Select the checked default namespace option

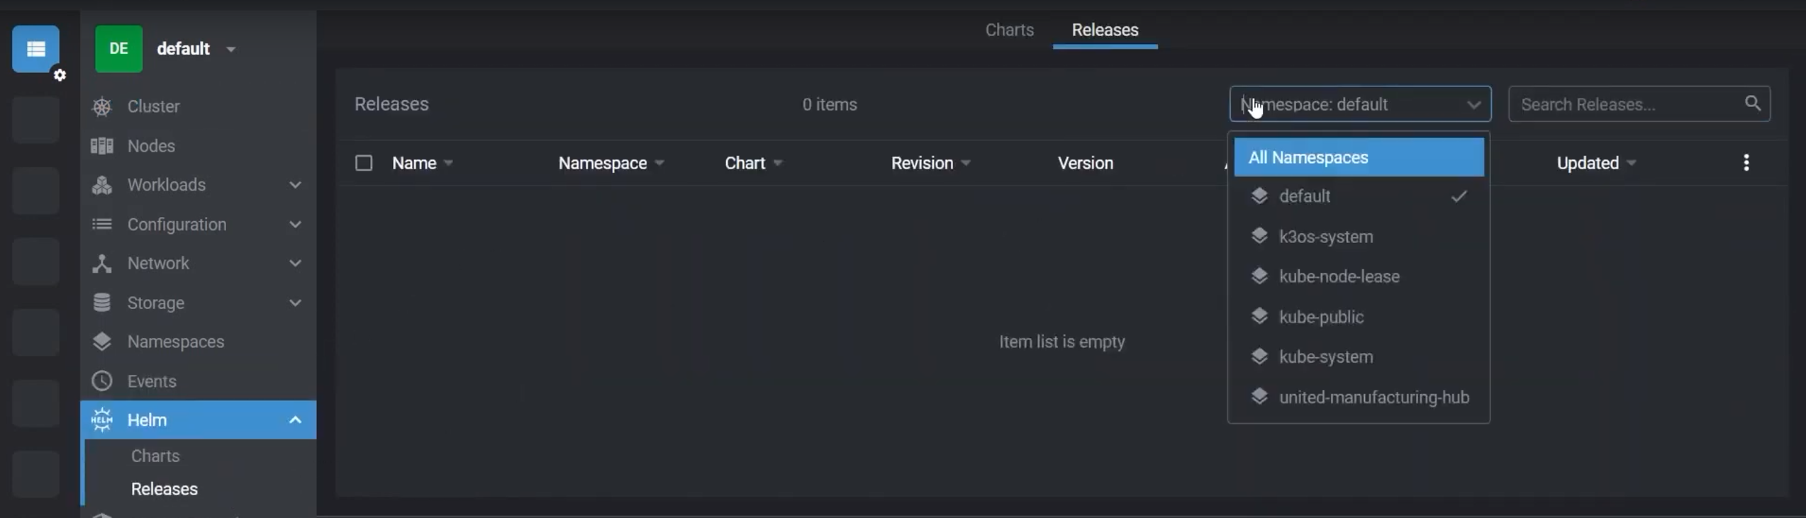(1305, 196)
